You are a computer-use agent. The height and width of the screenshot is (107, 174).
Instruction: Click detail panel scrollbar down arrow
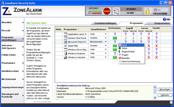click(155, 98)
